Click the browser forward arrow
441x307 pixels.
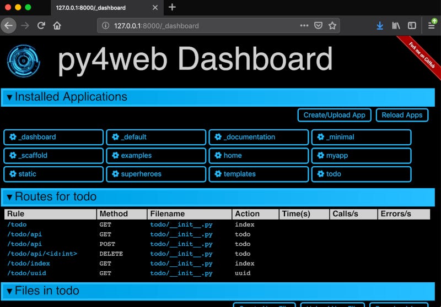click(25, 26)
